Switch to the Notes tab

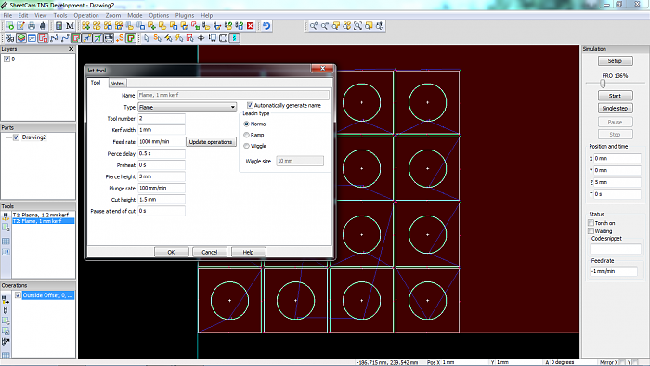click(117, 84)
